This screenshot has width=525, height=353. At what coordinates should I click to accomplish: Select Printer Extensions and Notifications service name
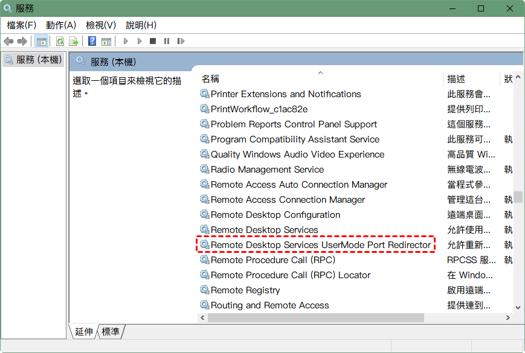[286, 94]
